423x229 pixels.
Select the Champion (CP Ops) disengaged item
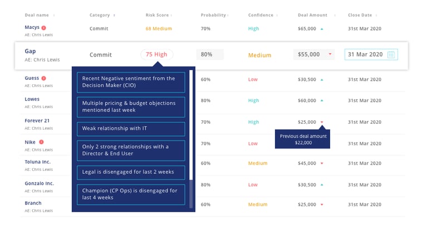(x=131, y=194)
